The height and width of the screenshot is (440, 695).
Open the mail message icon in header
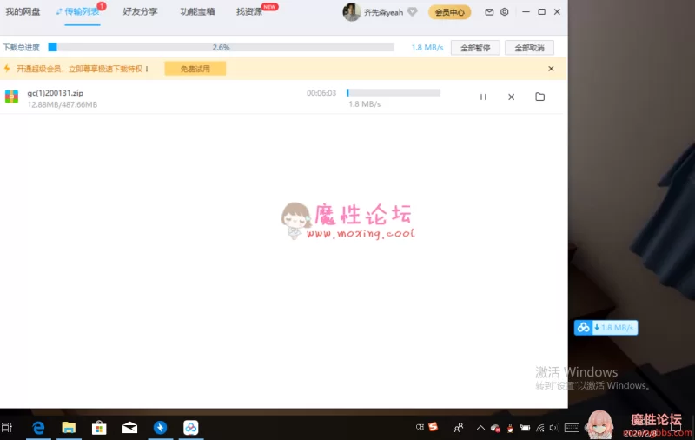click(x=489, y=12)
